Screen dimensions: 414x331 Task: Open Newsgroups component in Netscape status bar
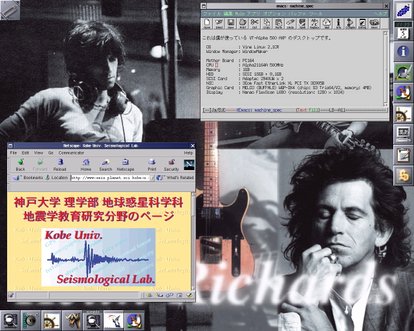[x=169, y=295]
